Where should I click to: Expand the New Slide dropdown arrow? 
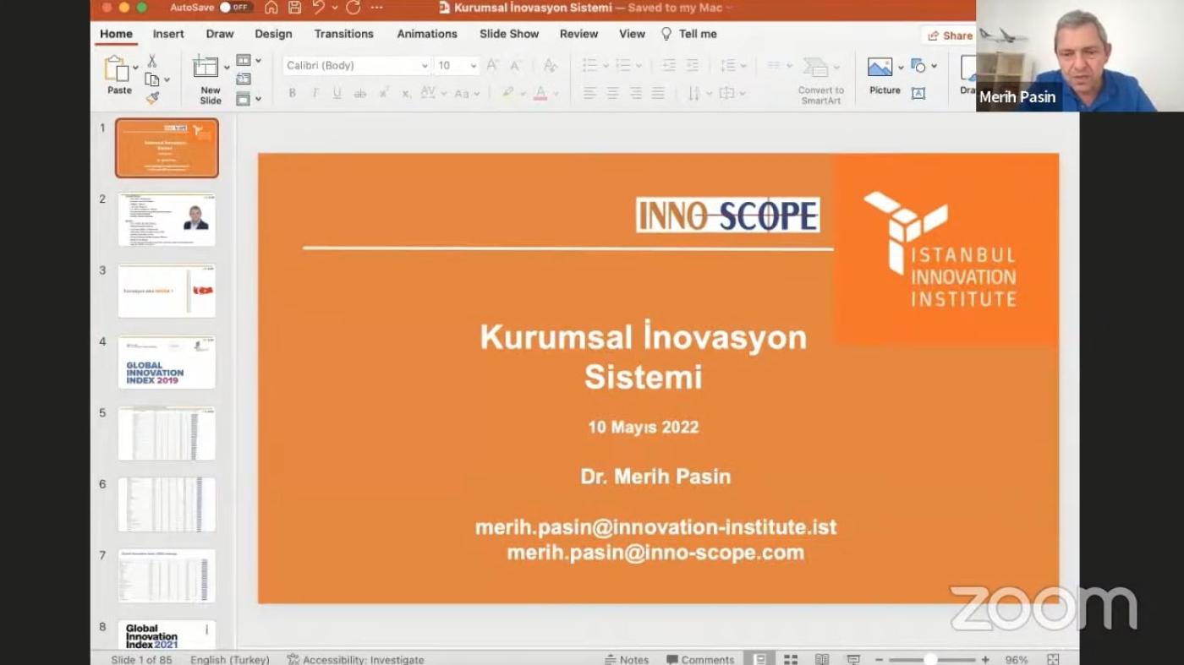(227, 68)
